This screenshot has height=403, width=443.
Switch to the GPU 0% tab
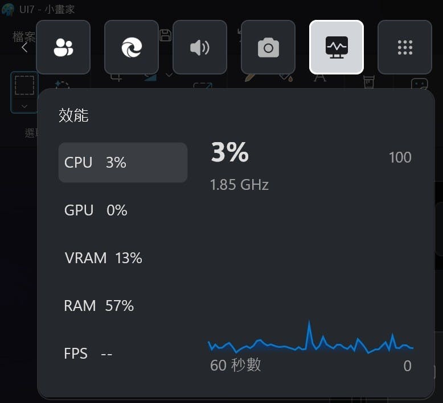(x=96, y=210)
